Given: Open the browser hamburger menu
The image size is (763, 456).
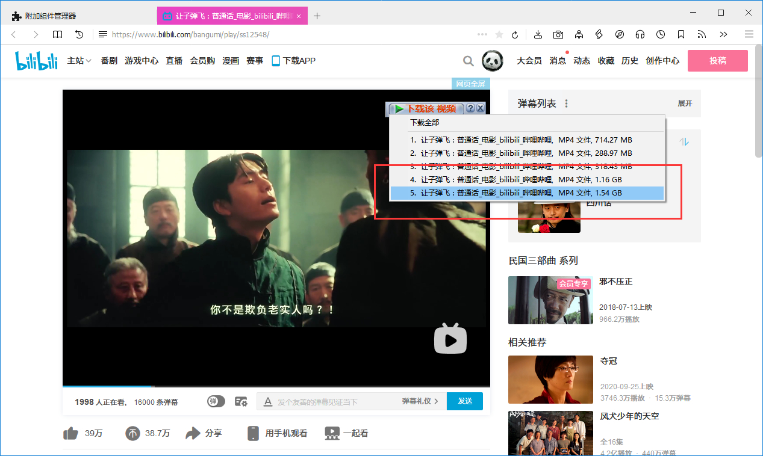Looking at the screenshot, I should click(749, 34).
